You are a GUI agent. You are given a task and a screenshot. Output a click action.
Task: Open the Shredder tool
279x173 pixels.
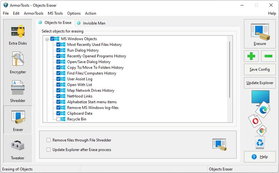18,92
